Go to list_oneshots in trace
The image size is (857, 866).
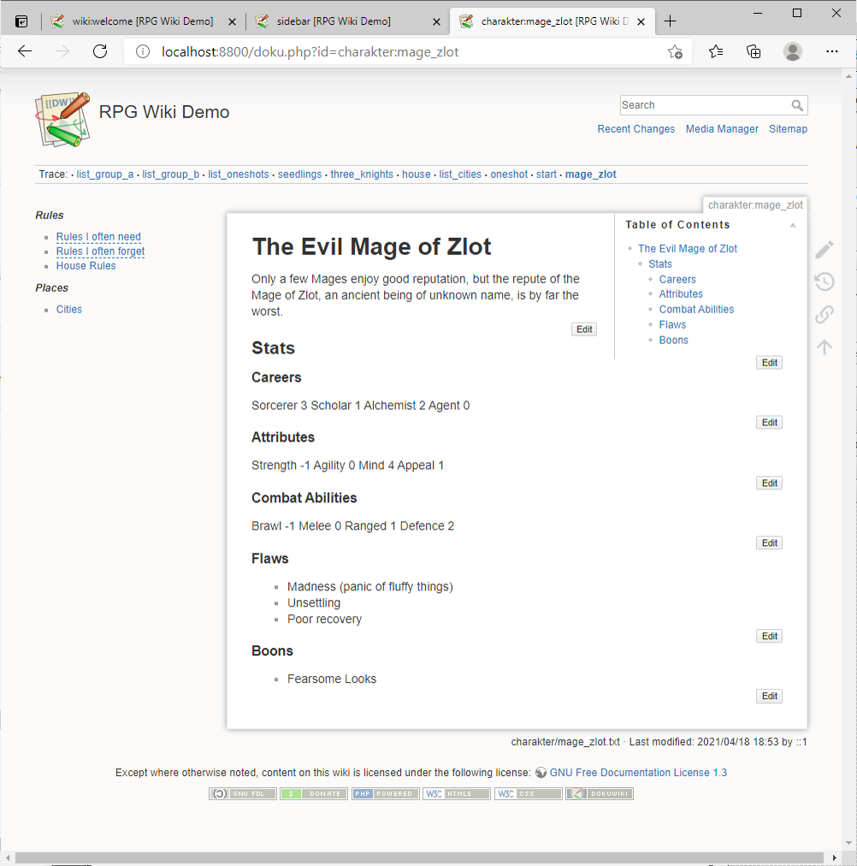pos(239,175)
